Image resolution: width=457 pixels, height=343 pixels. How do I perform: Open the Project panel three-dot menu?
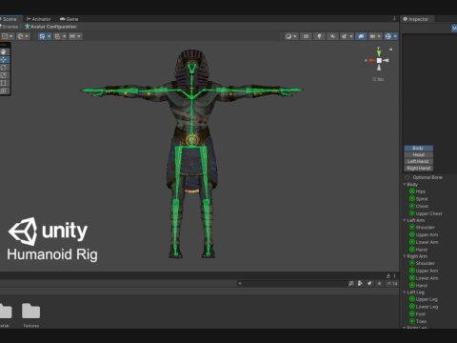coord(394,276)
